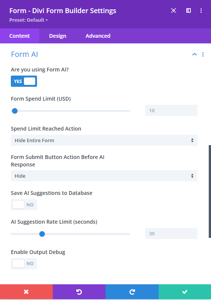Click the Form Spend Limit slider handle

(15, 111)
